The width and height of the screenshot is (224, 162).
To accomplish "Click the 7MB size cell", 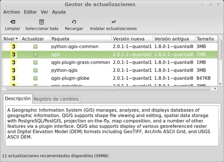I will point(201,55).
